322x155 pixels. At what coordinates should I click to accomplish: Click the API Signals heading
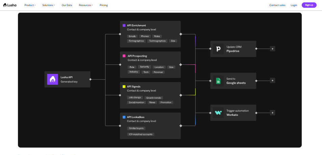click(134, 87)
